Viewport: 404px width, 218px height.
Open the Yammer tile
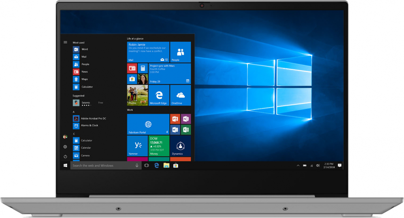pyautogui.click(x=137, y=146)
